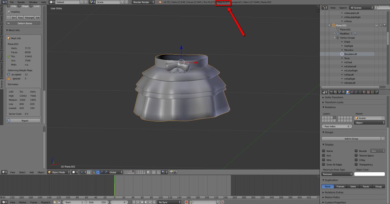Open the Material properties tab icon
This screenshot has width=390, height=204.
point(364,92)
